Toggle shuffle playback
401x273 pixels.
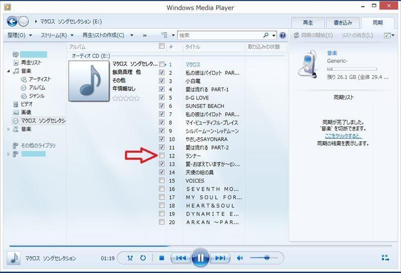pyautogui.click(x=130, y=258)
